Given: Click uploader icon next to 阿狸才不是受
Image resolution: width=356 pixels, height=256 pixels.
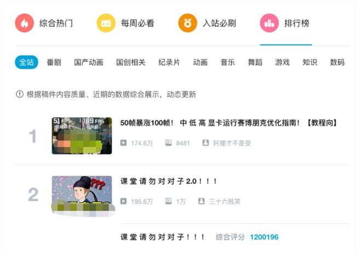Looking at the screenshot, I should [205, 143].
